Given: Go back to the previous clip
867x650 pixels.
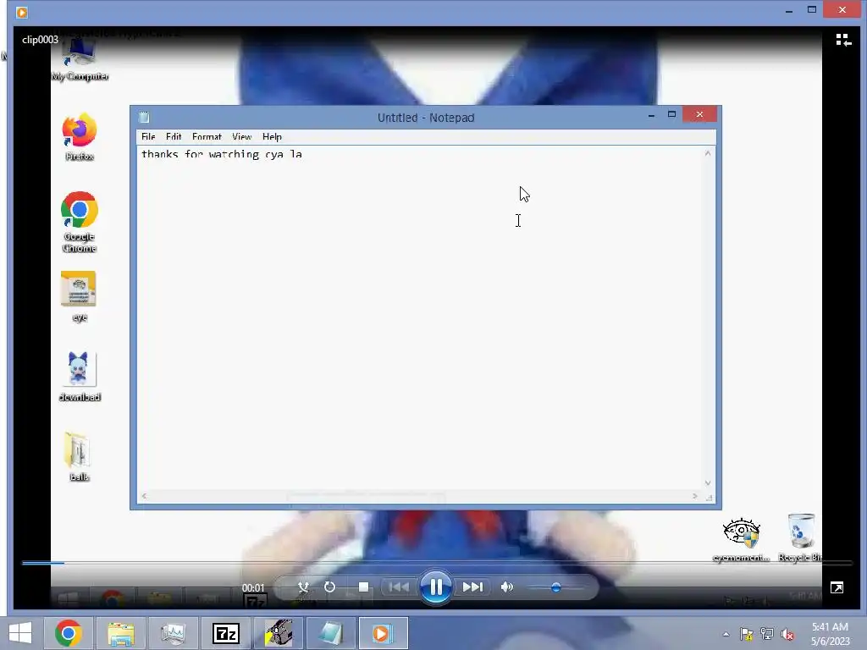Looking at the screenshot, I should click(x=398, y=587).
